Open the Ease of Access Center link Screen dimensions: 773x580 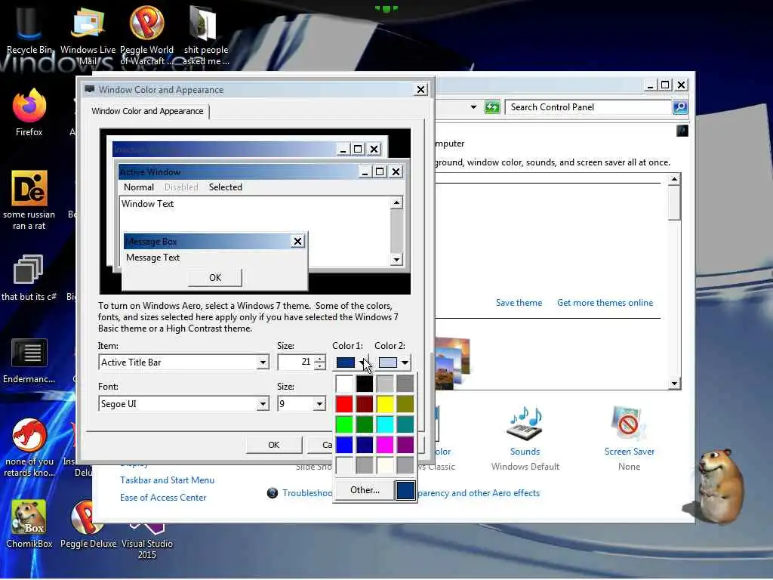coord(163,498)
